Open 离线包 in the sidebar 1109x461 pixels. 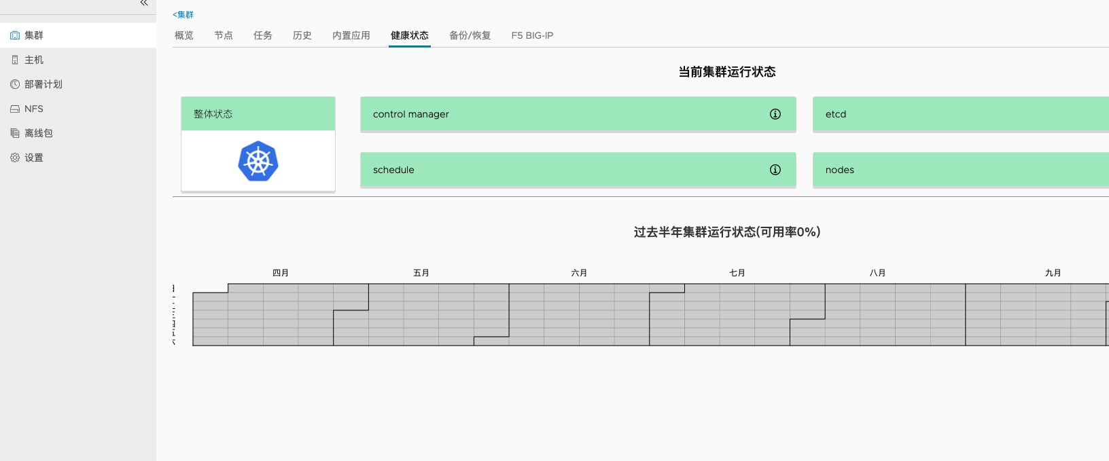tap(78, 133)
